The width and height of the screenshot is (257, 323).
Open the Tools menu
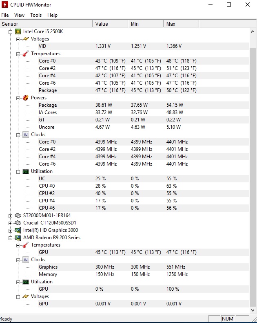(x=36, y=15)
